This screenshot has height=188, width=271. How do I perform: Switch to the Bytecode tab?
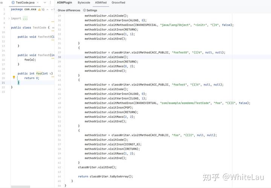[x=84, y=3]
